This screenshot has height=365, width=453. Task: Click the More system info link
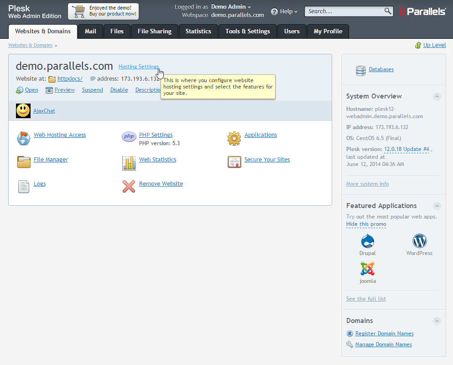(368, 184)
